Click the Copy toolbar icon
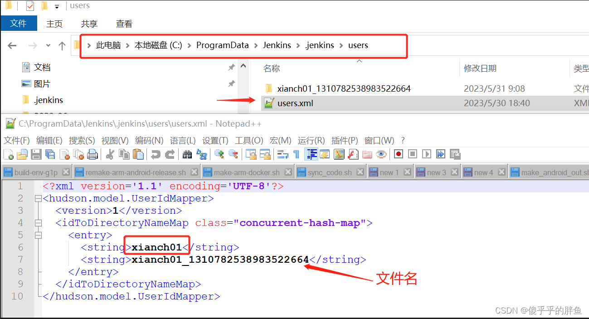The width and height of the screenshot is (589, 319). coord(124,154)
